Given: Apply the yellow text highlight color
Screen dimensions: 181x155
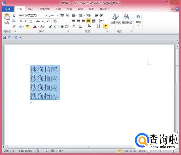Looking at the screenshot, I should coord(27,27).
